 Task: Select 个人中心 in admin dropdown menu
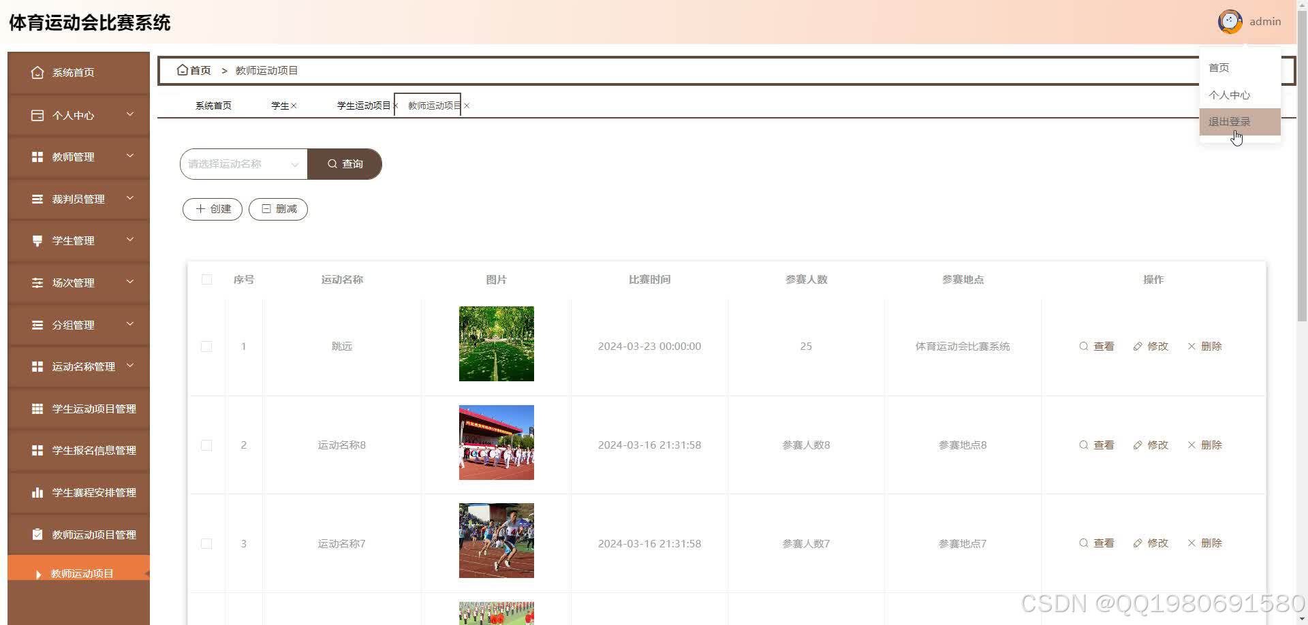coord(1240,95)
